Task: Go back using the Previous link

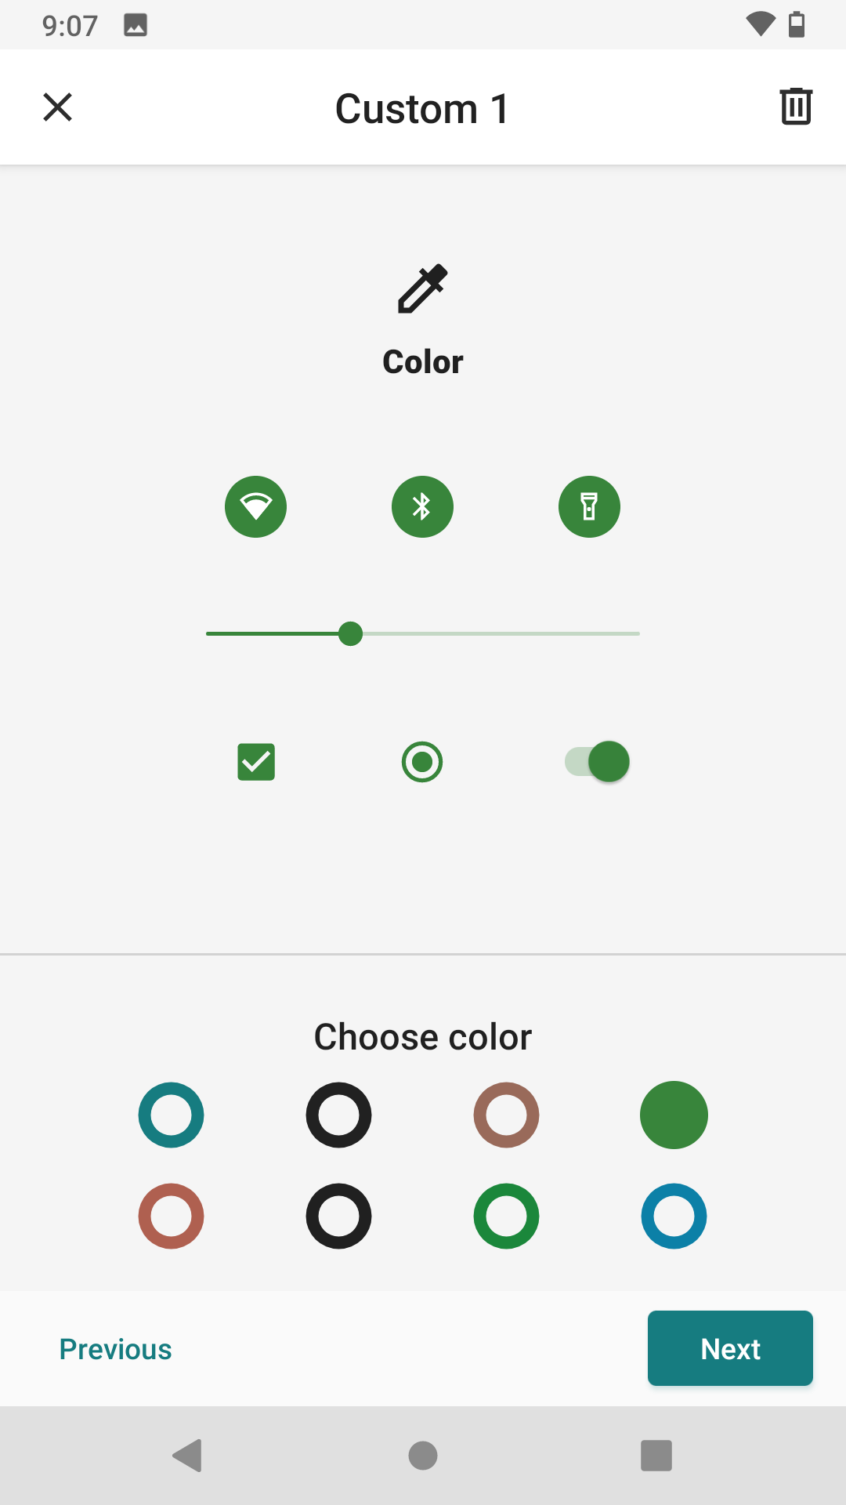Action: click(115, 1348)
